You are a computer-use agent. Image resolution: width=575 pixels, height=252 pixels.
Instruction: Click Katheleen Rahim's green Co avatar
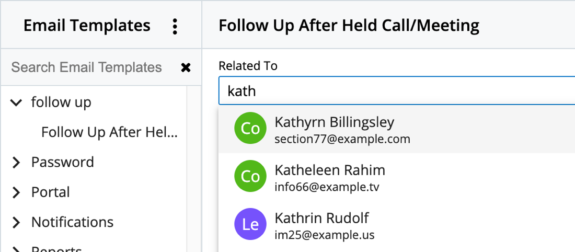click(251, 176)
